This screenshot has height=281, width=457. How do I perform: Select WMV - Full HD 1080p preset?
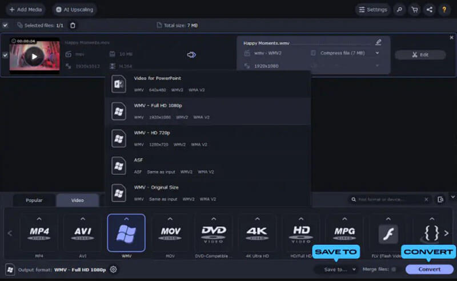point(208,111)
